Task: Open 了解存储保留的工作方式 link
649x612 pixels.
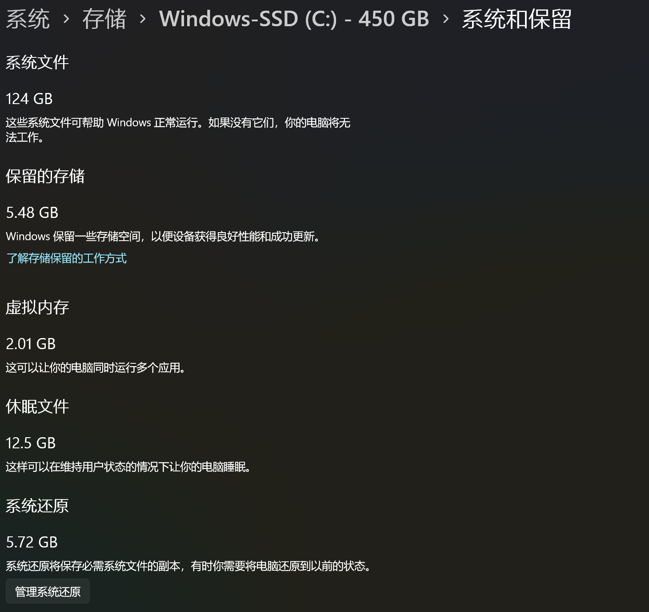Action: click(66, 258)
